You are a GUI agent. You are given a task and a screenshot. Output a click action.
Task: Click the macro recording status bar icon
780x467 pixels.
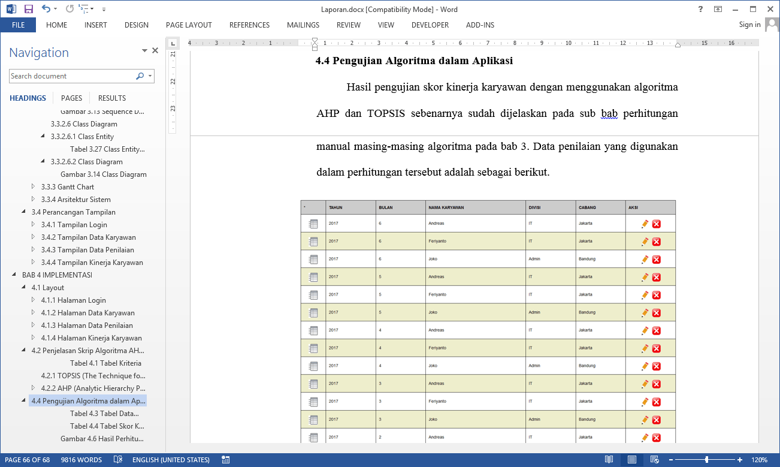(226, 460)
